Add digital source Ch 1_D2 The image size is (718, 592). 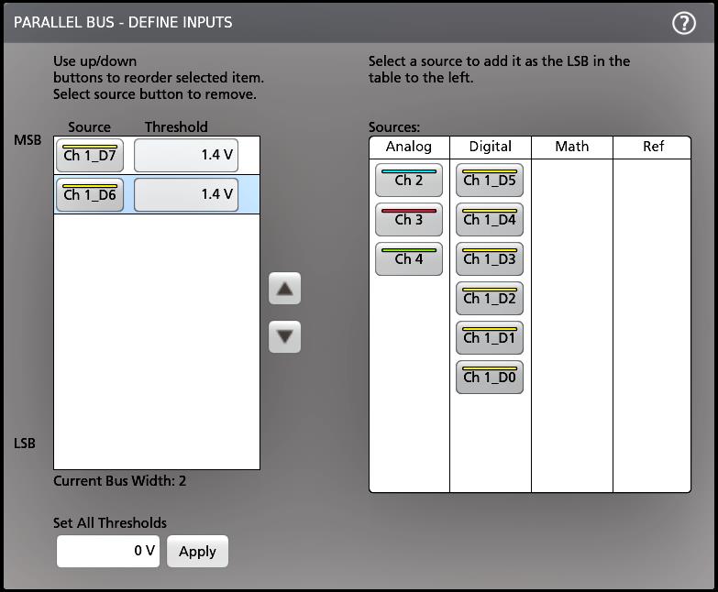point(490,299)
